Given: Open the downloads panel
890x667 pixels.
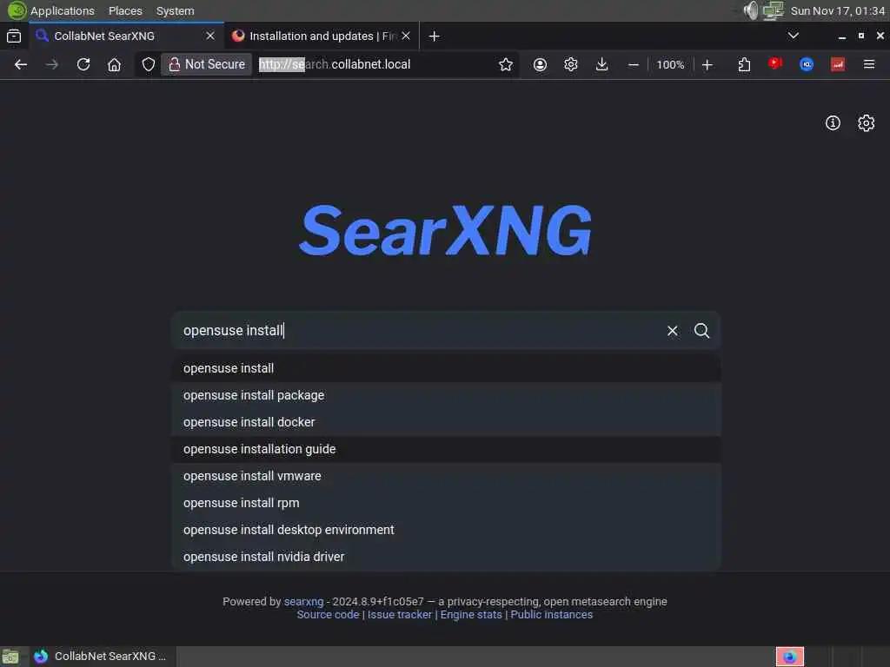Looking at the screenshot, I should [x=602, y=64].
